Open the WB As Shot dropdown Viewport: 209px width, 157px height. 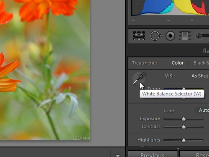point(200,76)
